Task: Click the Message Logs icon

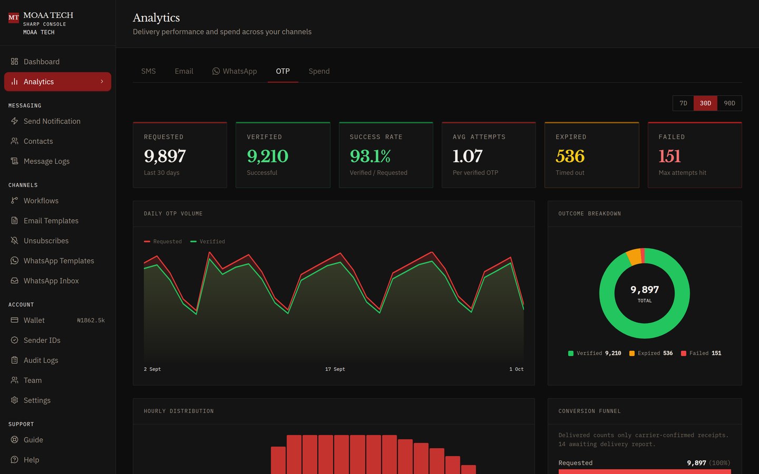Action: [x=14, y=161]
